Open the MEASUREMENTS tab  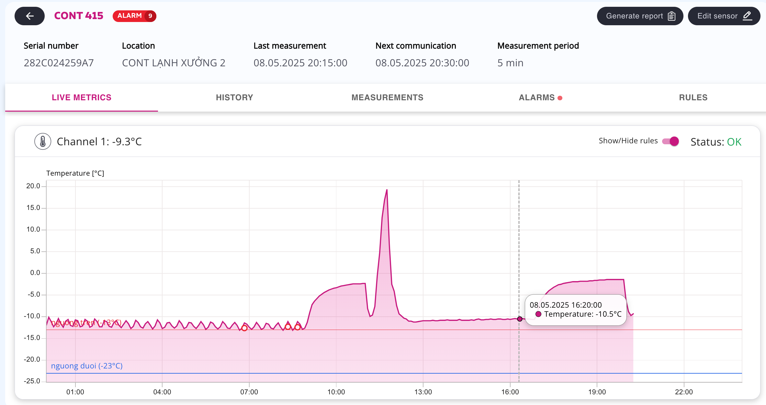(387, 97)
